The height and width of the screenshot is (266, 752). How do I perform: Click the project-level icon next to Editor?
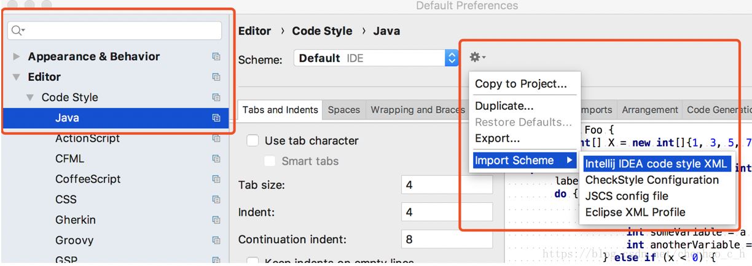tap(216, 77)
